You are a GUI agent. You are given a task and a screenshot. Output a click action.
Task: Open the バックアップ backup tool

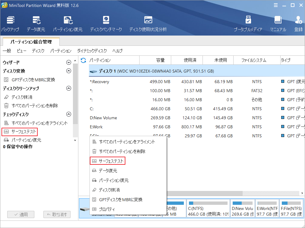point(10,24)
